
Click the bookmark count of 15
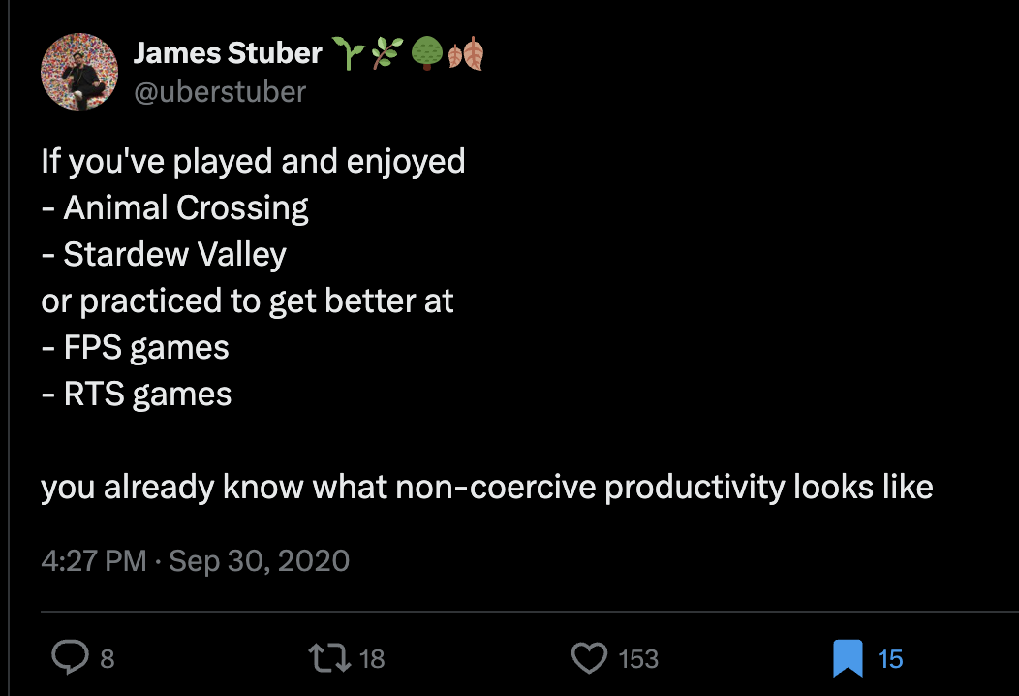point(889,659)
